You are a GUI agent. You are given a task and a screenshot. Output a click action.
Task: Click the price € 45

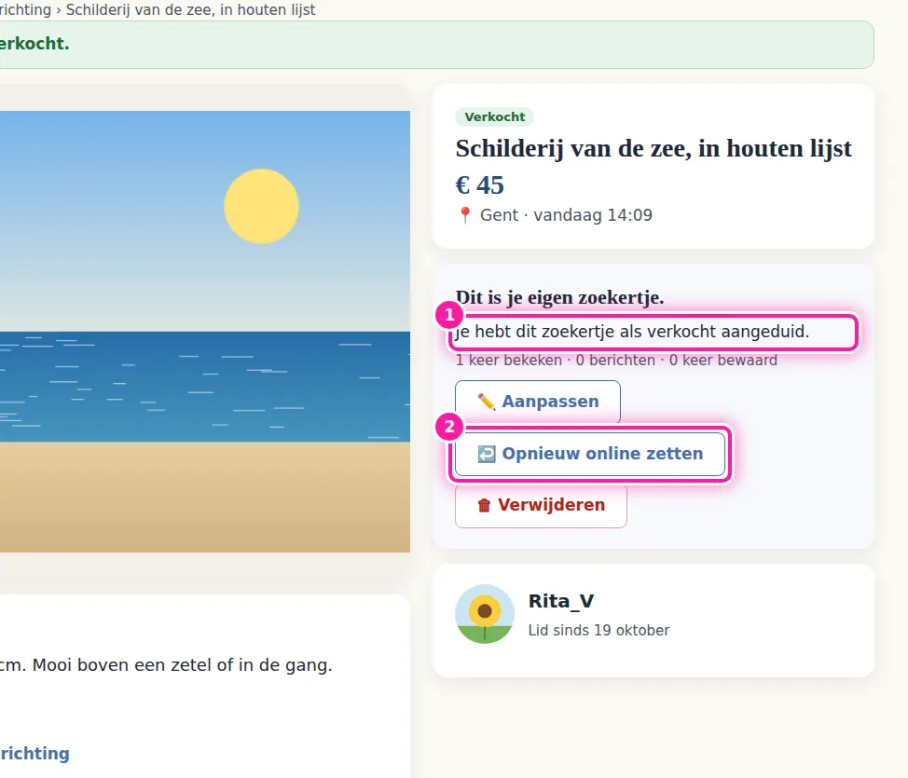coord(479,185)
